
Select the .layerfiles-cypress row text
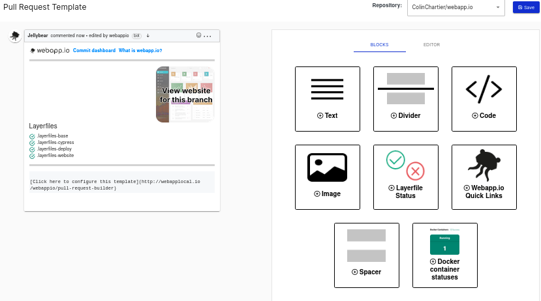point(55,142)
